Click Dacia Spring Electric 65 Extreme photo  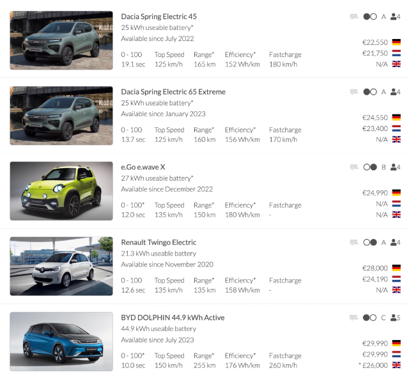tap(61, 116)
